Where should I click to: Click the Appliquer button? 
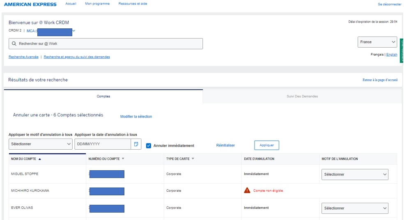[x=266, y=145]
